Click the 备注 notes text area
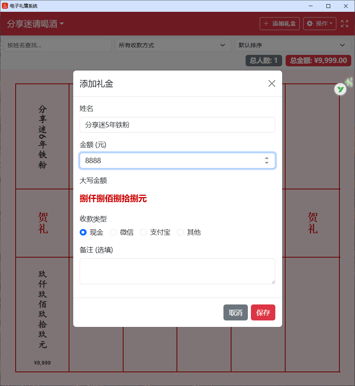Viewport: 355px width, 386px height. (x=177, y=271)
